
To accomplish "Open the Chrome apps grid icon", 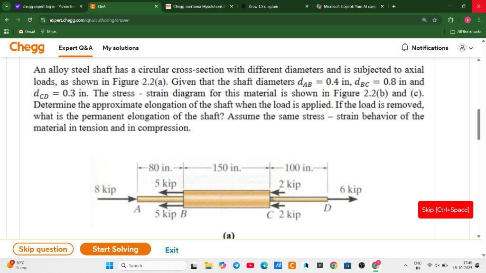I will (x=6, y=32).
